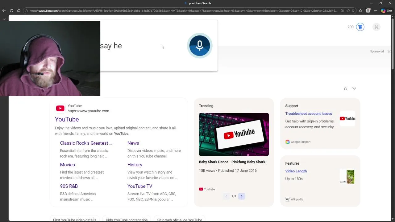
Task: Click the Trending YouTube video thumbnail
Action: pos(234,134)
